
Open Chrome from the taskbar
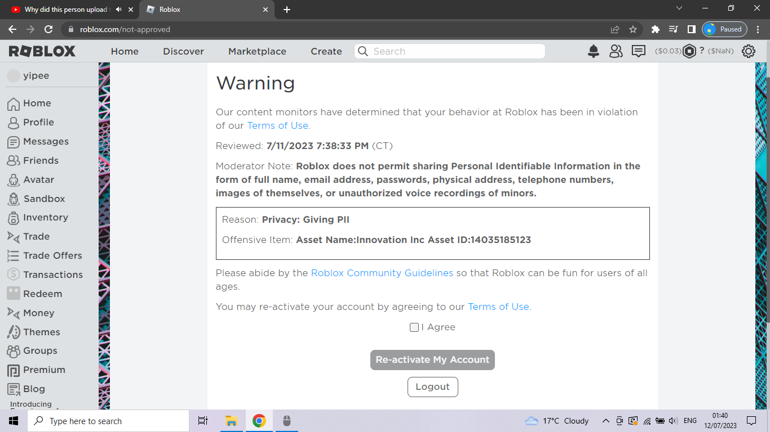[259, 421]
